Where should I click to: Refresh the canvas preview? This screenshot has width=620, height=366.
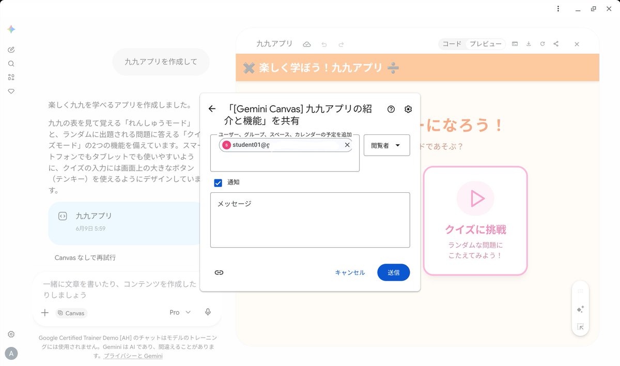coord(542,44)
